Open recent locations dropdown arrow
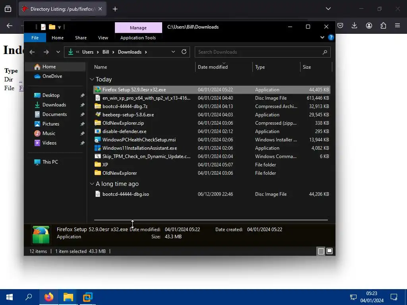This screenshot has height=305, width=407. pyautogui.click(x=58, y=52)
